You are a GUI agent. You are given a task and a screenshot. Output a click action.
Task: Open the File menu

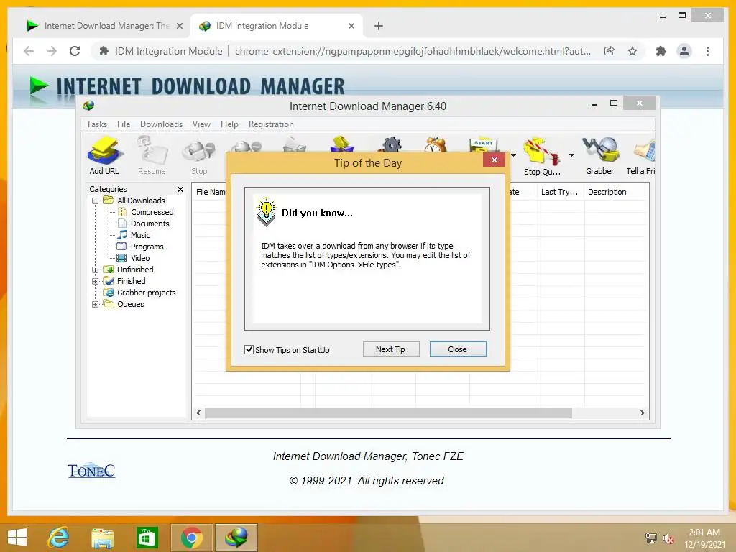[x=124, y=124]
